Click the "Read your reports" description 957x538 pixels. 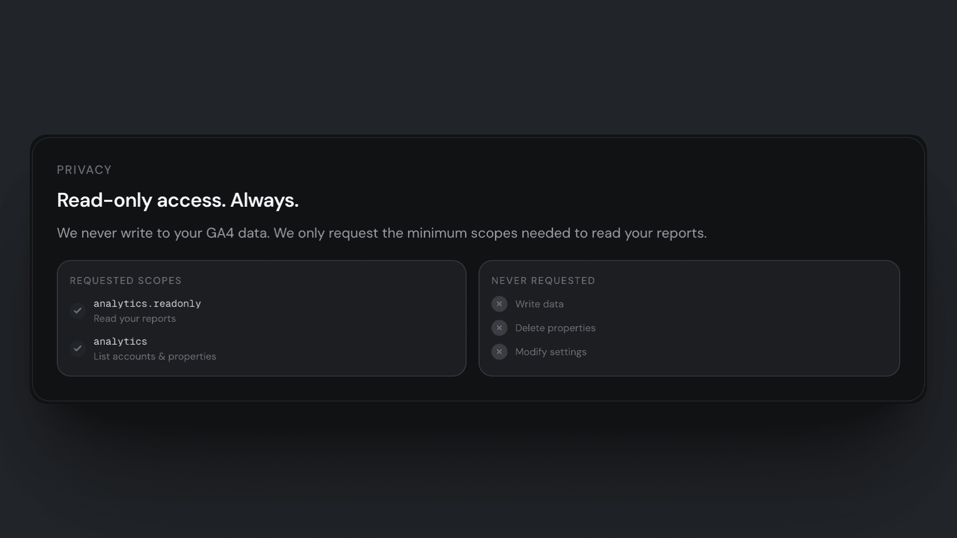(135, 319)
